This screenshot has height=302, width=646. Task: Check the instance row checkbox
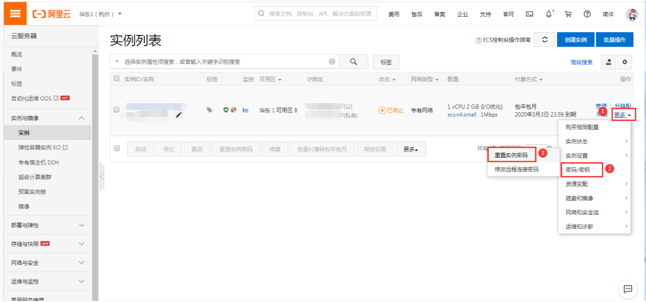[117, 110]
